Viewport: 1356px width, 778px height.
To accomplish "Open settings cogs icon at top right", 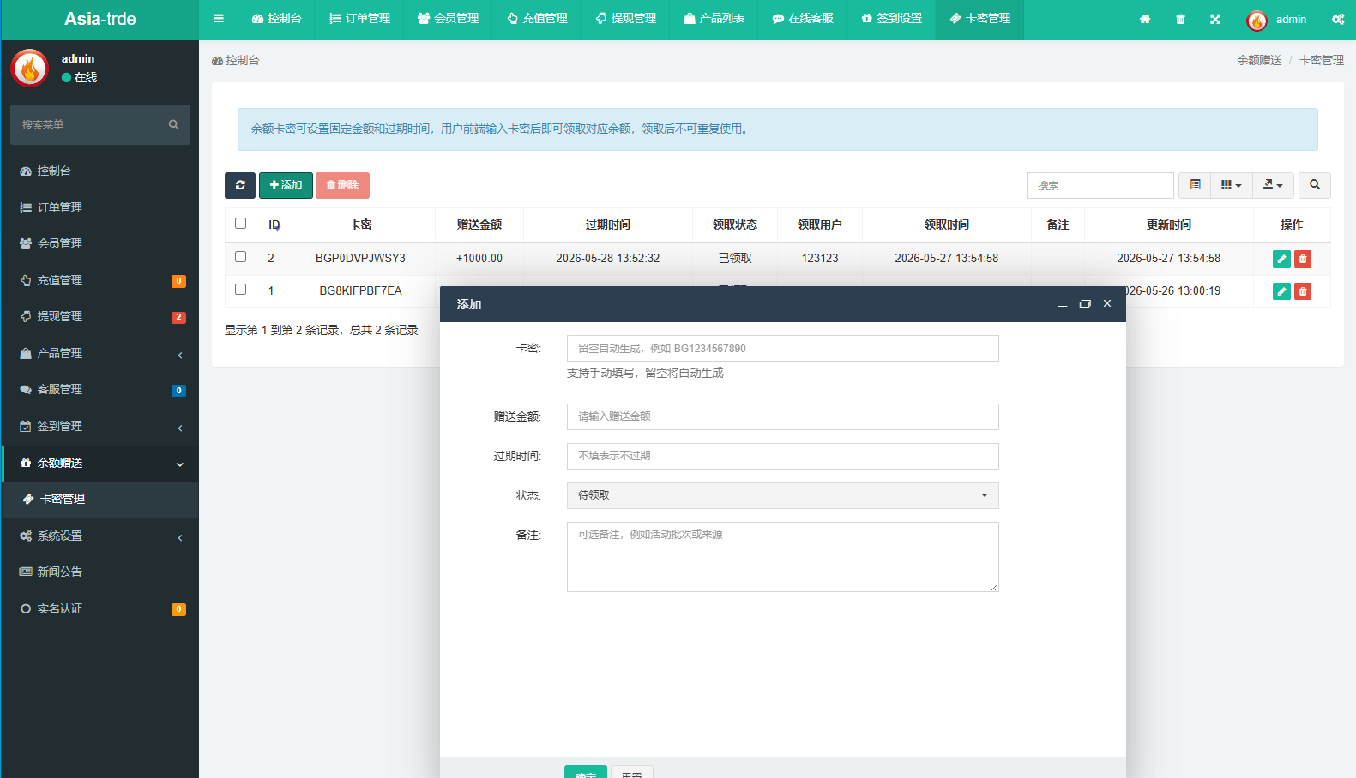I will click(x=1338, y=19).
